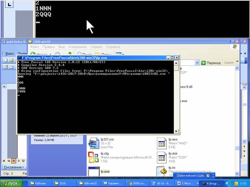The height and width of the screenshot is (187, 250).
Task: Open the address bar dropdown arrow
Action: (197, 63)
